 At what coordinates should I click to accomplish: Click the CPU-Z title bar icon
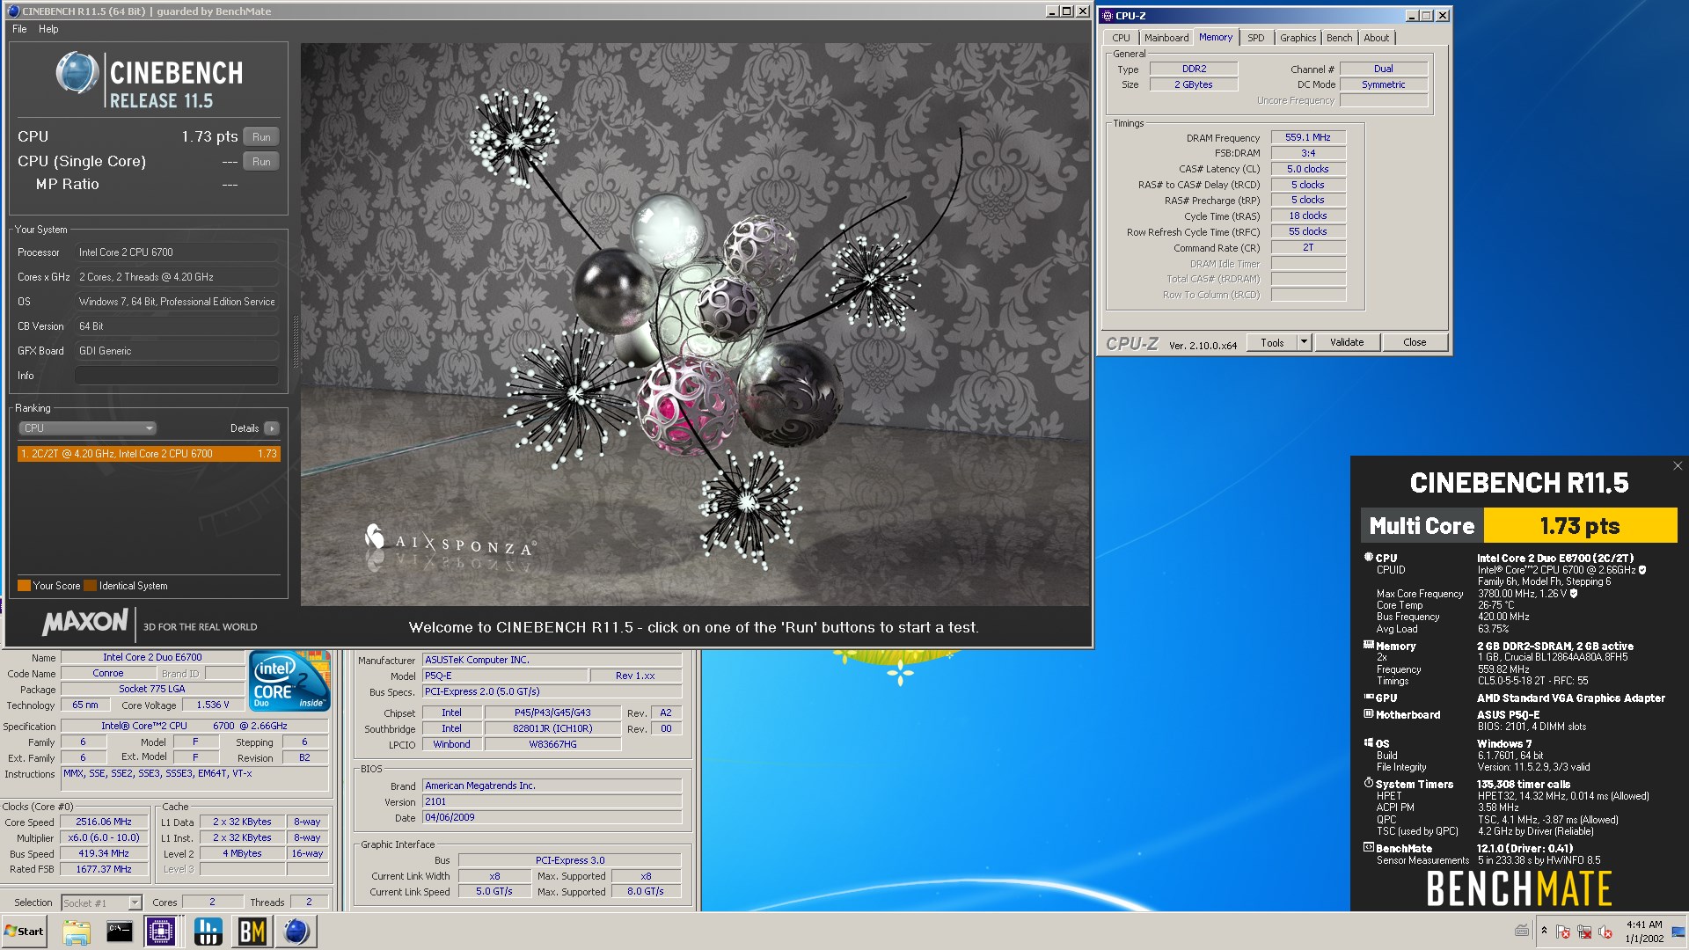pos(1108,16)
